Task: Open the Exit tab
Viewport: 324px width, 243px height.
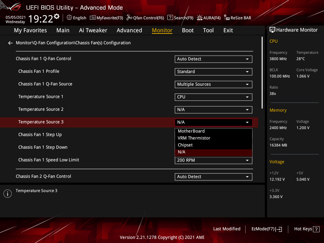Action: 228,30
